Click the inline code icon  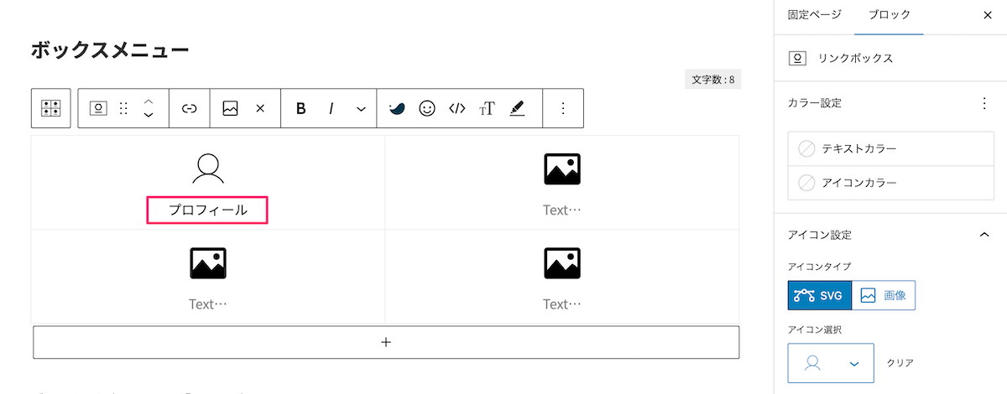(457, 108)
